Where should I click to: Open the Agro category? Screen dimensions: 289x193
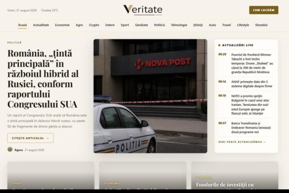tap(79, 25)
